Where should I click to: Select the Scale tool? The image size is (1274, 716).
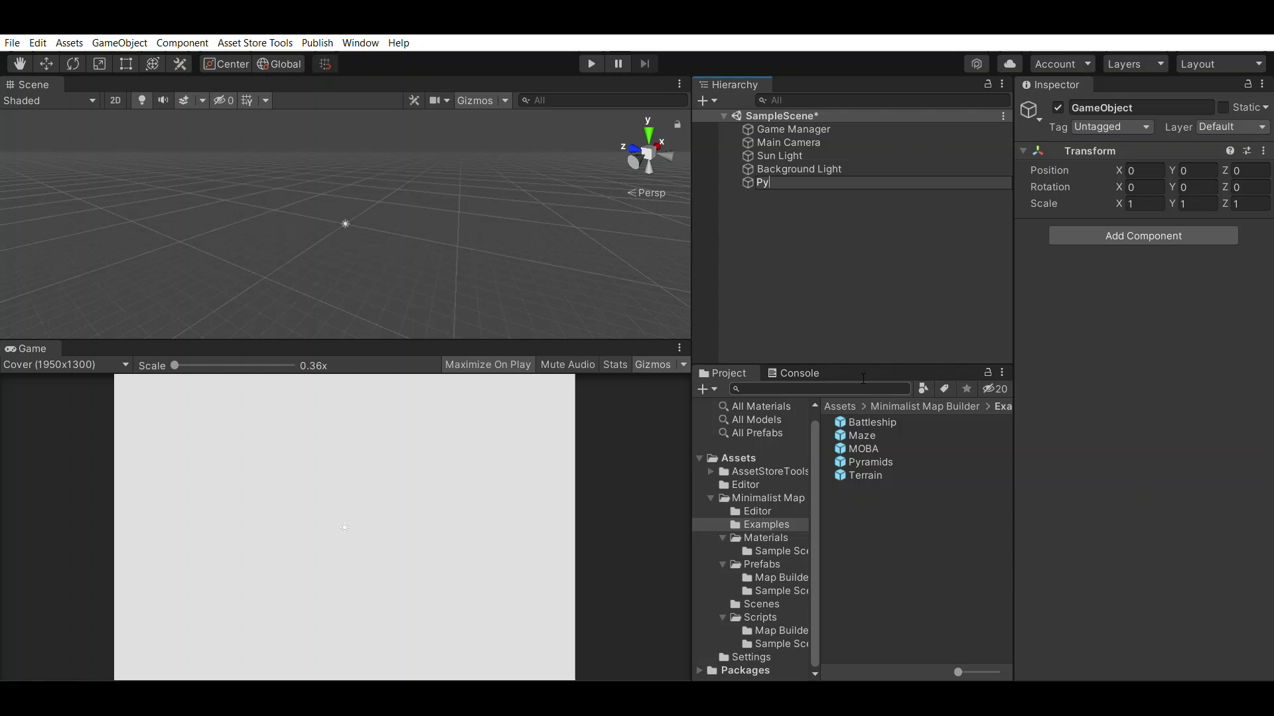click(100, 64)
